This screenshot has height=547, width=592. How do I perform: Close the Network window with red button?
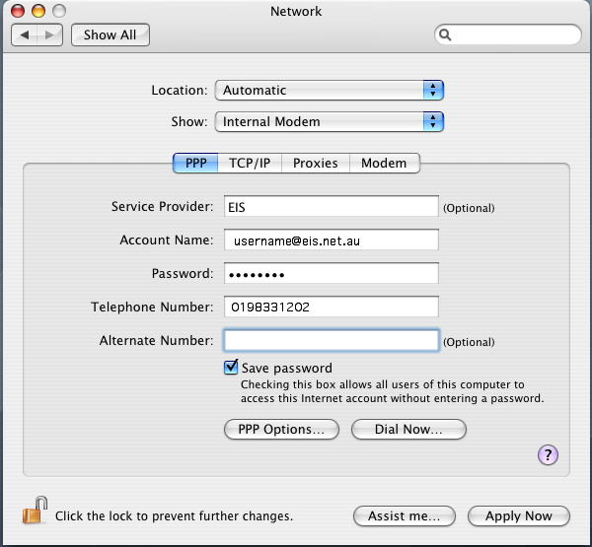click(19, 11)
